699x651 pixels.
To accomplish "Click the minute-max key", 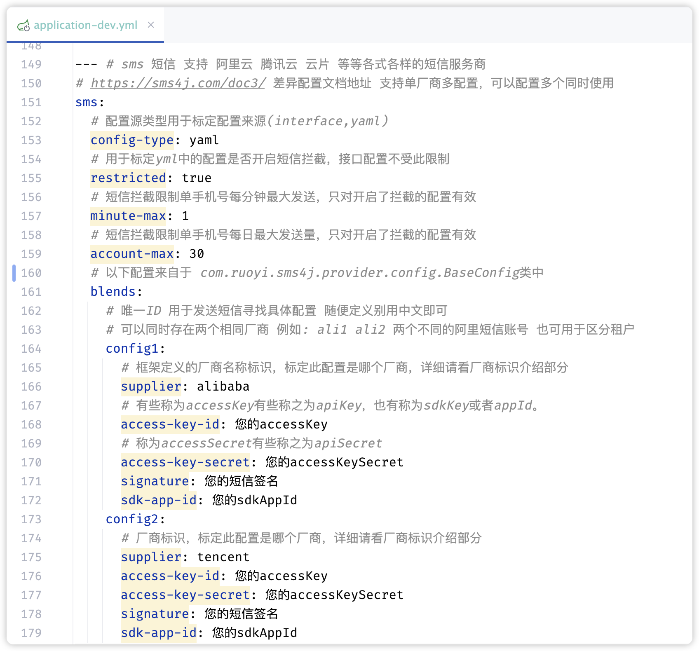I will click(128, 216).
